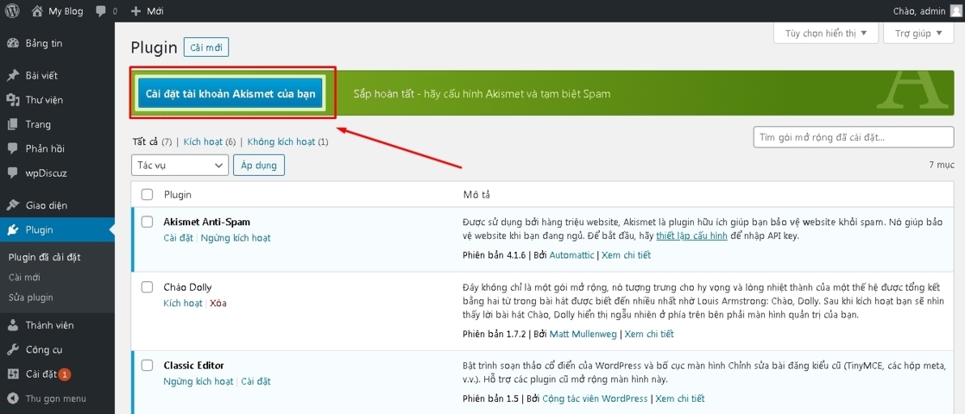Screen dimensions: 965x414
Task: Click the Công cụ wrench icon
Action: (13, 350)
